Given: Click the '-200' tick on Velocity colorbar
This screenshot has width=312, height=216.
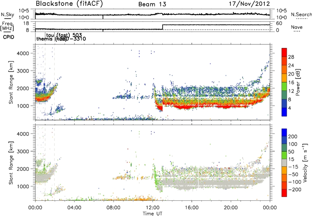Looking at the screenshot, I should [294, 189].
